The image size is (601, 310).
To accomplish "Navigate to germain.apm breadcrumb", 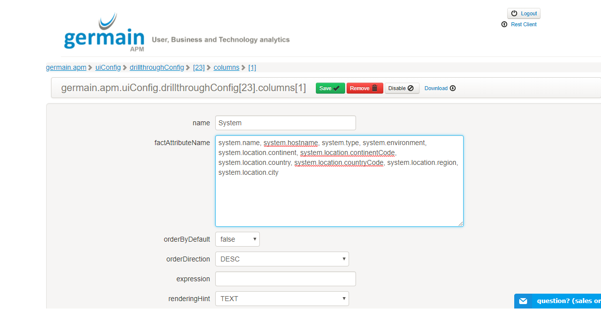I will 66,67.
